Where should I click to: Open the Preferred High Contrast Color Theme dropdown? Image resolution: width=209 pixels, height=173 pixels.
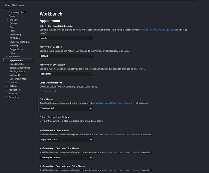tap(66, 158)
